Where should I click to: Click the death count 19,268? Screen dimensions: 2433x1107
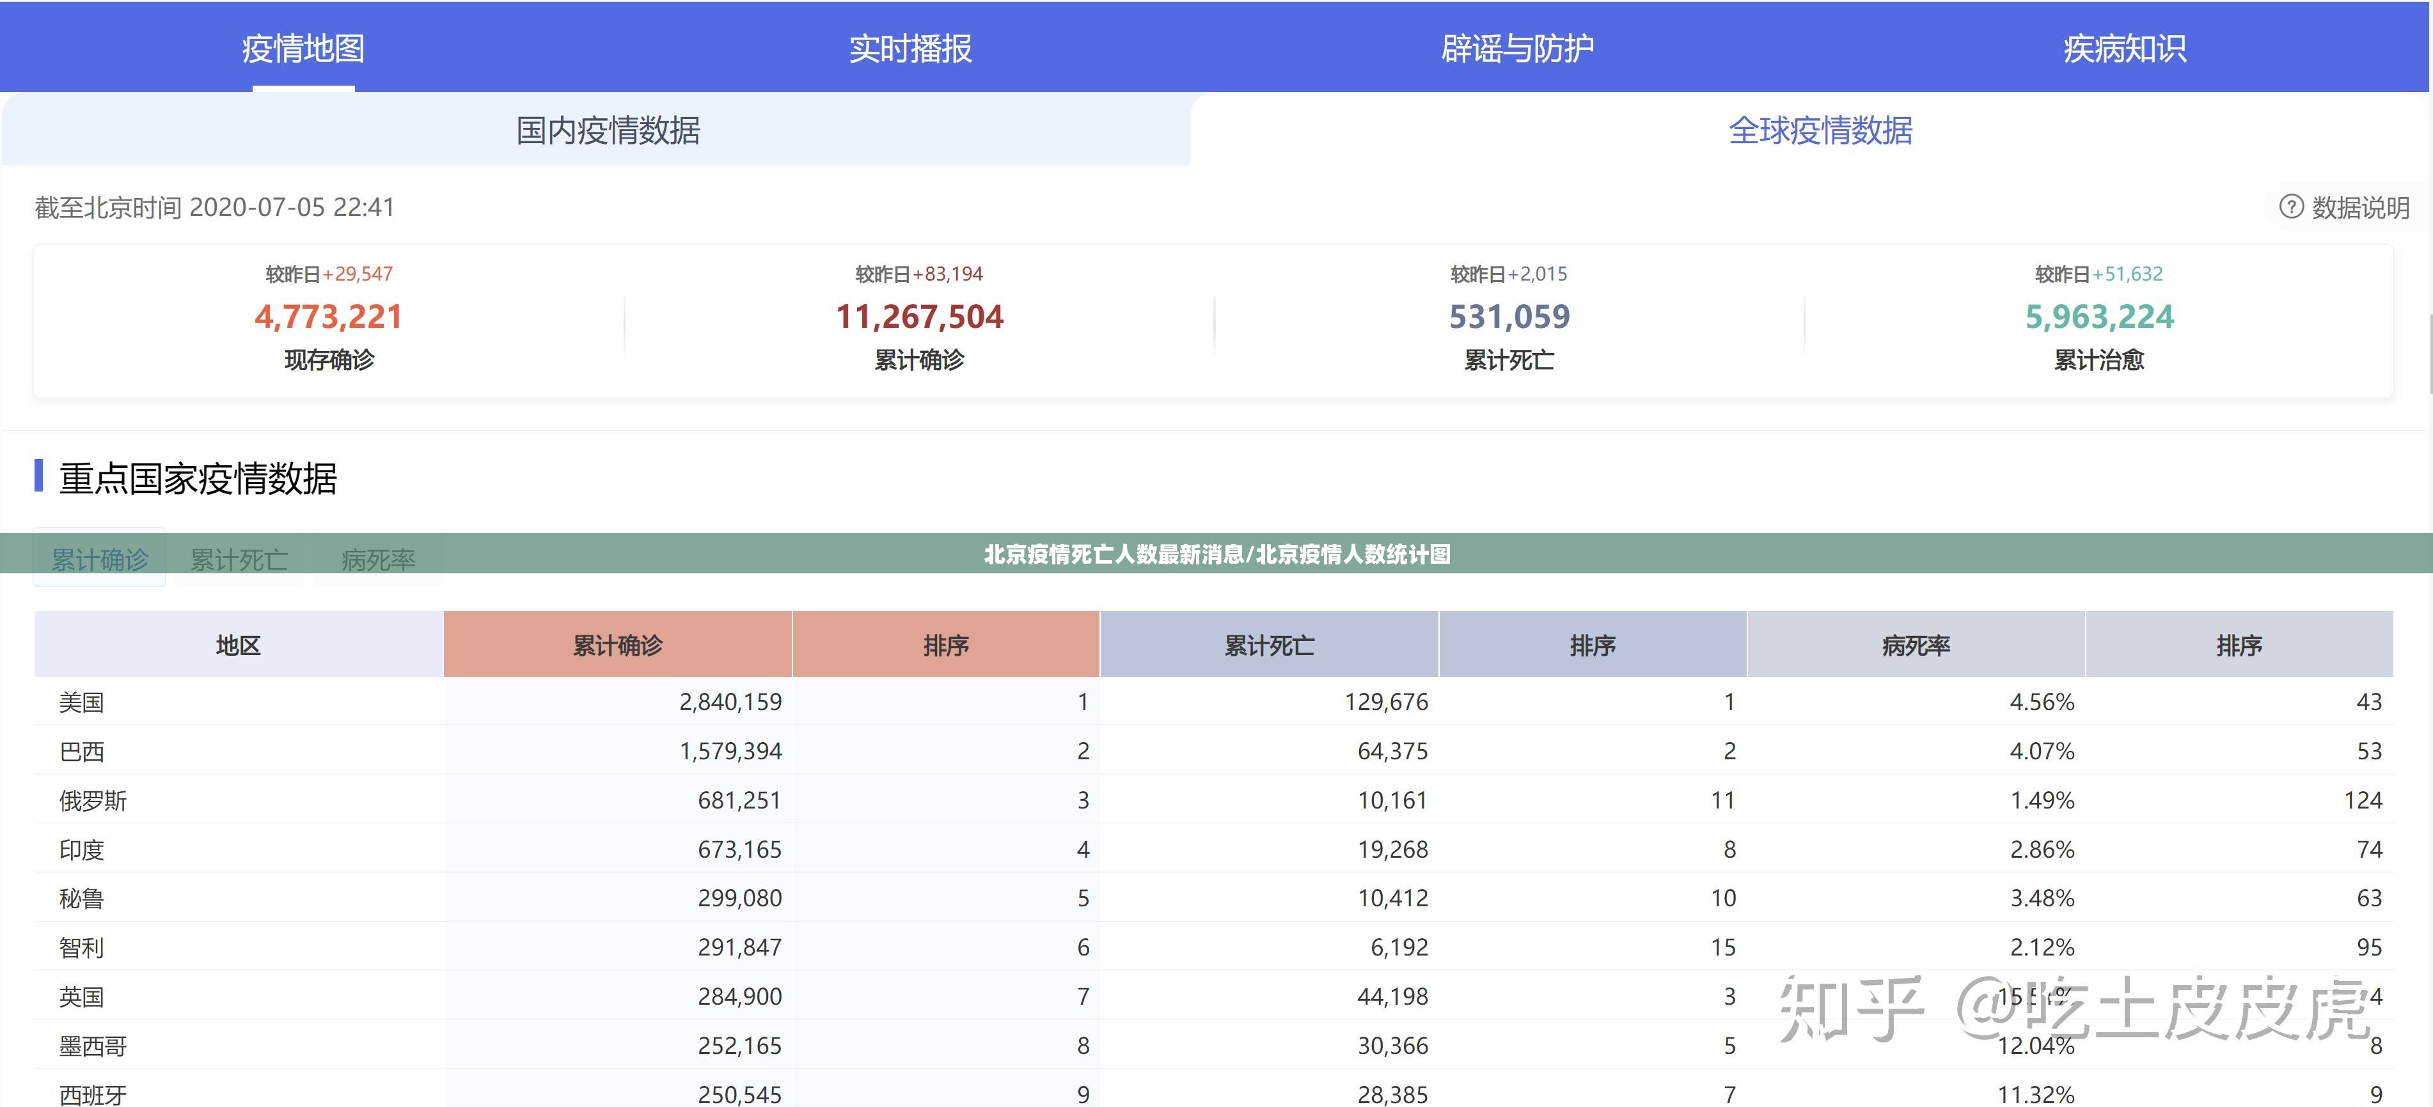click(x=1393, y=849)
